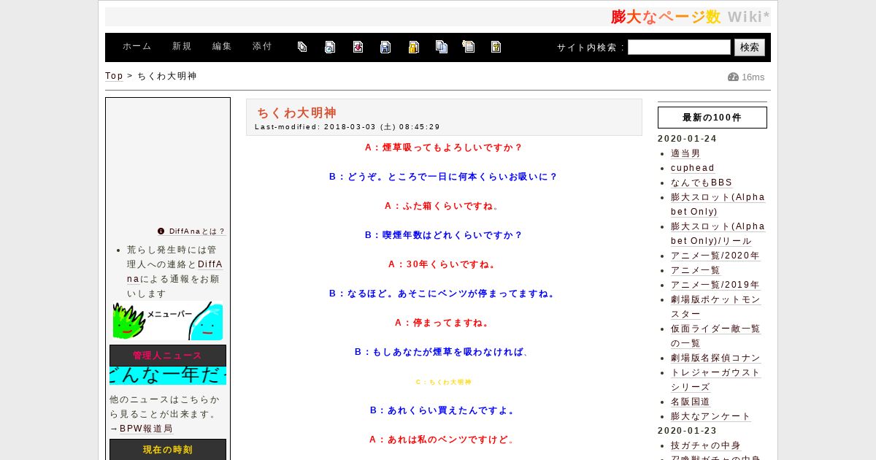Click the page with clock history icon
The image size is (876, 460).
(330, 47)
